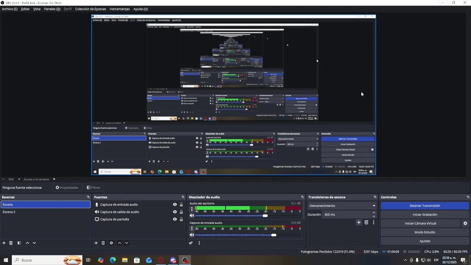Screen dimensions: 471x265
Task: Decrease Duración with down stepper arrow
Action: 374,216
